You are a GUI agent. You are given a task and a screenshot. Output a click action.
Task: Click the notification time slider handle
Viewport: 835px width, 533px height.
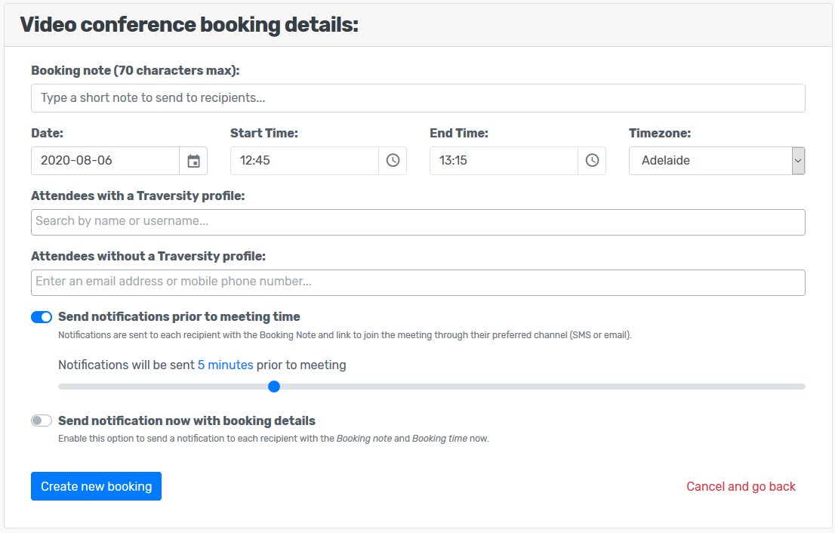pyautogui.click(x=274, y=387)
